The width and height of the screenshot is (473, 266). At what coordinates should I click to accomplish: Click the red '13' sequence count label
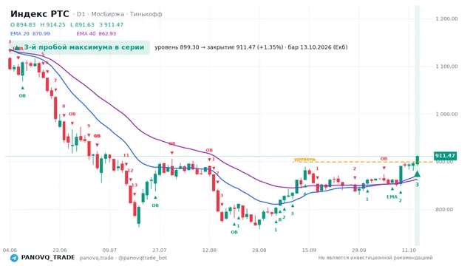[135, 185]
